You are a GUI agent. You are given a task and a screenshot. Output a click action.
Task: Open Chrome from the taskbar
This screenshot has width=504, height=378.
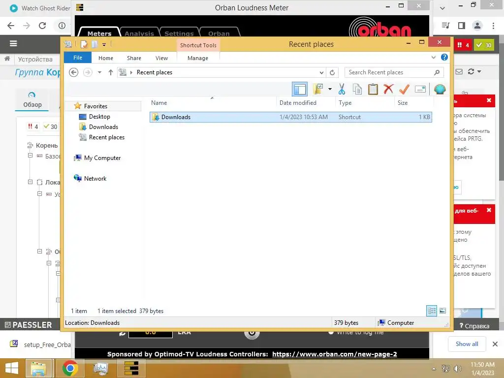pos(70,368)
